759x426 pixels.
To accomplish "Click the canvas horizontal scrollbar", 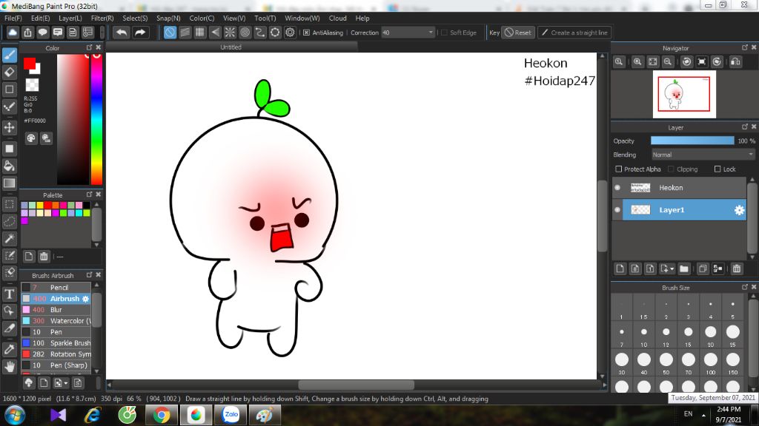I will [357, 385].
